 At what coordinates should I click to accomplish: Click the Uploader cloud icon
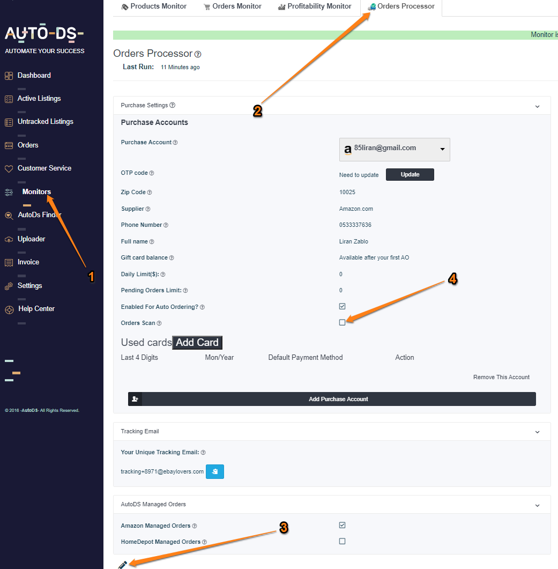coord(9,240)
